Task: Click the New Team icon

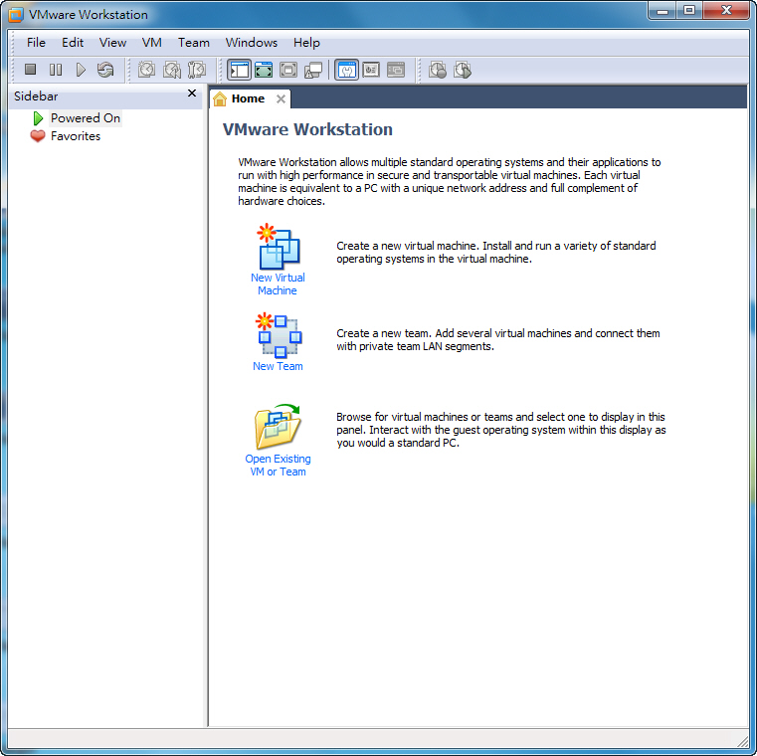Action: [279, 335]
